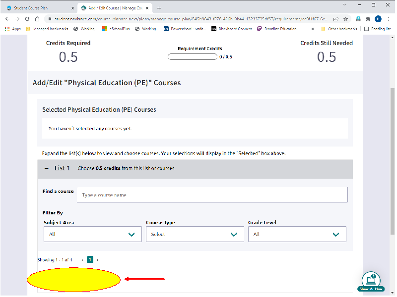Open a new tab with plus icon

pyautogui.click(x=159, y=8)
